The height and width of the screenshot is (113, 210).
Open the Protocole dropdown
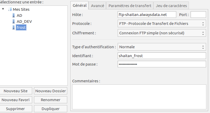point(162,24)
